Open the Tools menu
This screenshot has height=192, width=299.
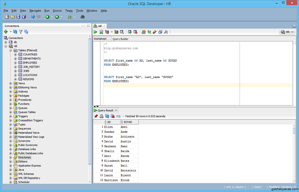coord(80,11)
